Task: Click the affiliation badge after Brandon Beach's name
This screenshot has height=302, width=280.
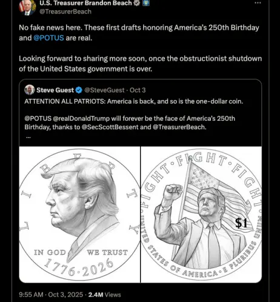Action: pyautogui.click(x=146, y=3)
